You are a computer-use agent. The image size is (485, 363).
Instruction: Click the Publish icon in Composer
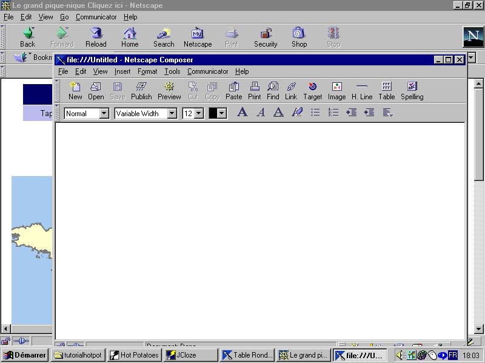coord(141,91)
